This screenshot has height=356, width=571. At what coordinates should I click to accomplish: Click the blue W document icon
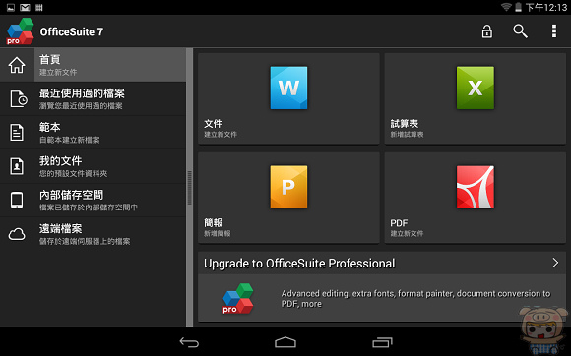tap(288, 88)
